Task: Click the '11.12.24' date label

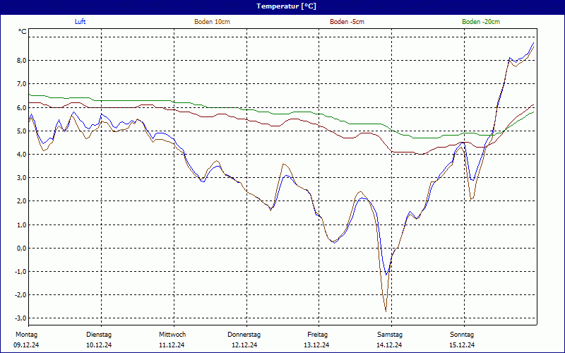Action: point(172,345)
